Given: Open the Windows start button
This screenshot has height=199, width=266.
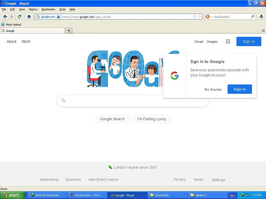Looking at the screenshot, I should coord(12,195).
